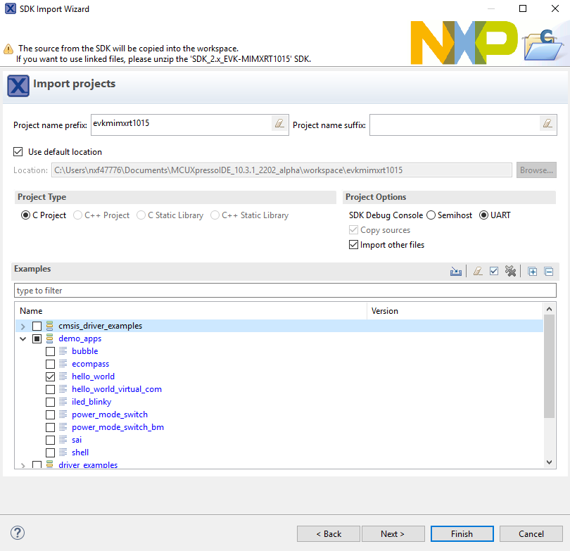Select Semihost debug console option
The height and width of the screenshot is (551, 570).
(x=431, y=215)
